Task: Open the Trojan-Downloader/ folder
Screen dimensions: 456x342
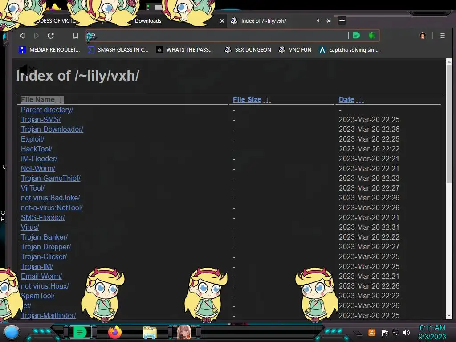Action: pos(52,129)
